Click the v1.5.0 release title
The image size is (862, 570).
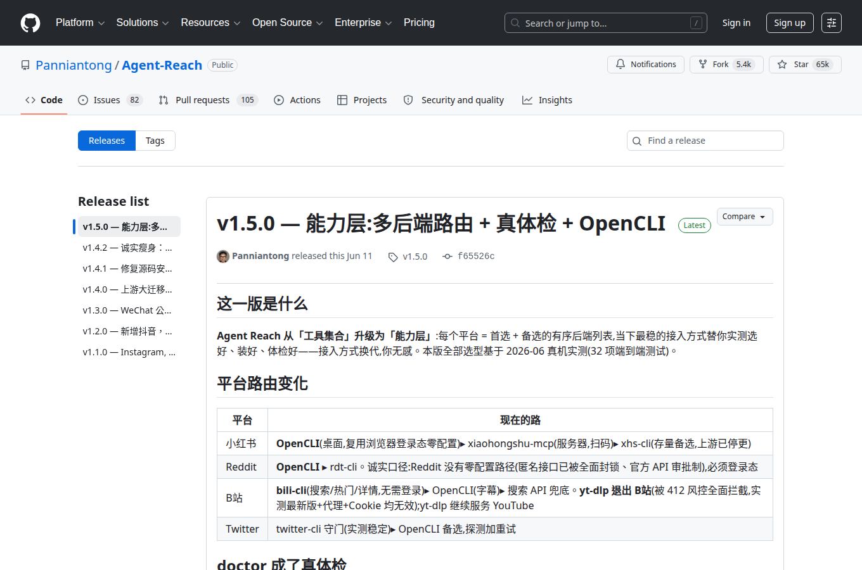pyautogui.click(x=441, y=223)
